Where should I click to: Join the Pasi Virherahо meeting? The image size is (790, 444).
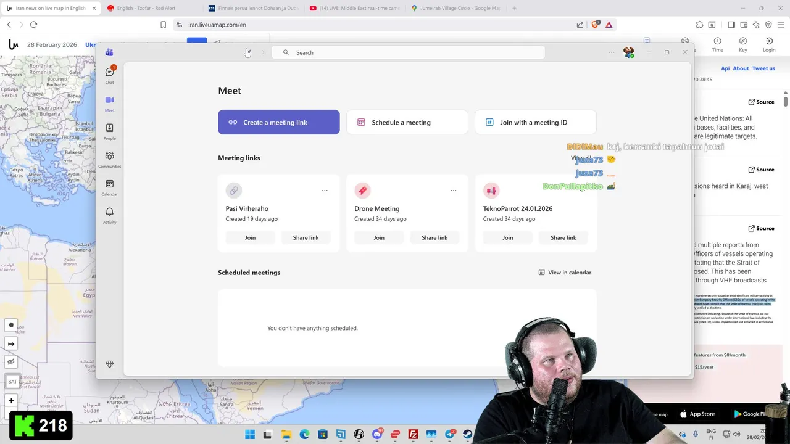tap(250, 237)
